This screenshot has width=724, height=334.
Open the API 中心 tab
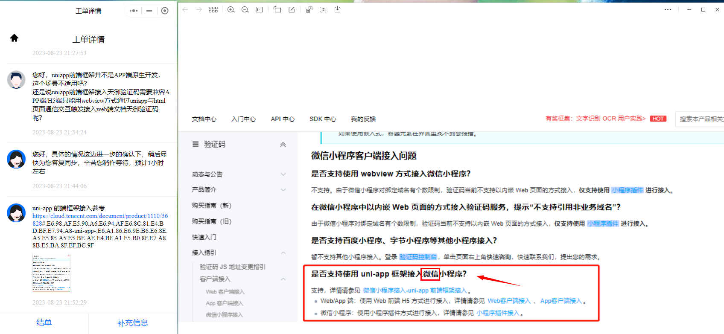[x=283, y=119]
